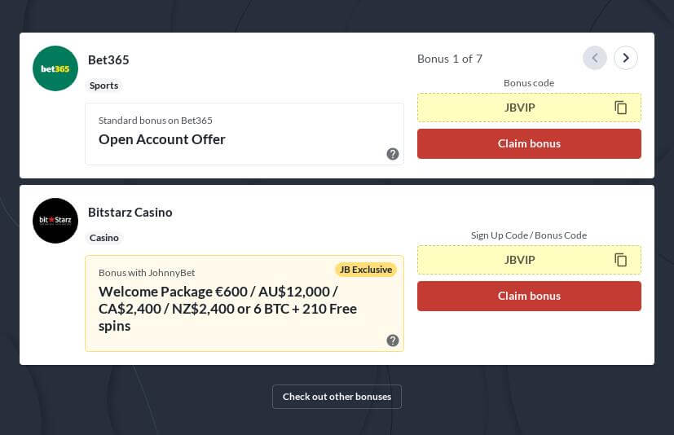674x435 pixels.
Task: Copy the Bitstarz bonus code
Action: [621, 260]
